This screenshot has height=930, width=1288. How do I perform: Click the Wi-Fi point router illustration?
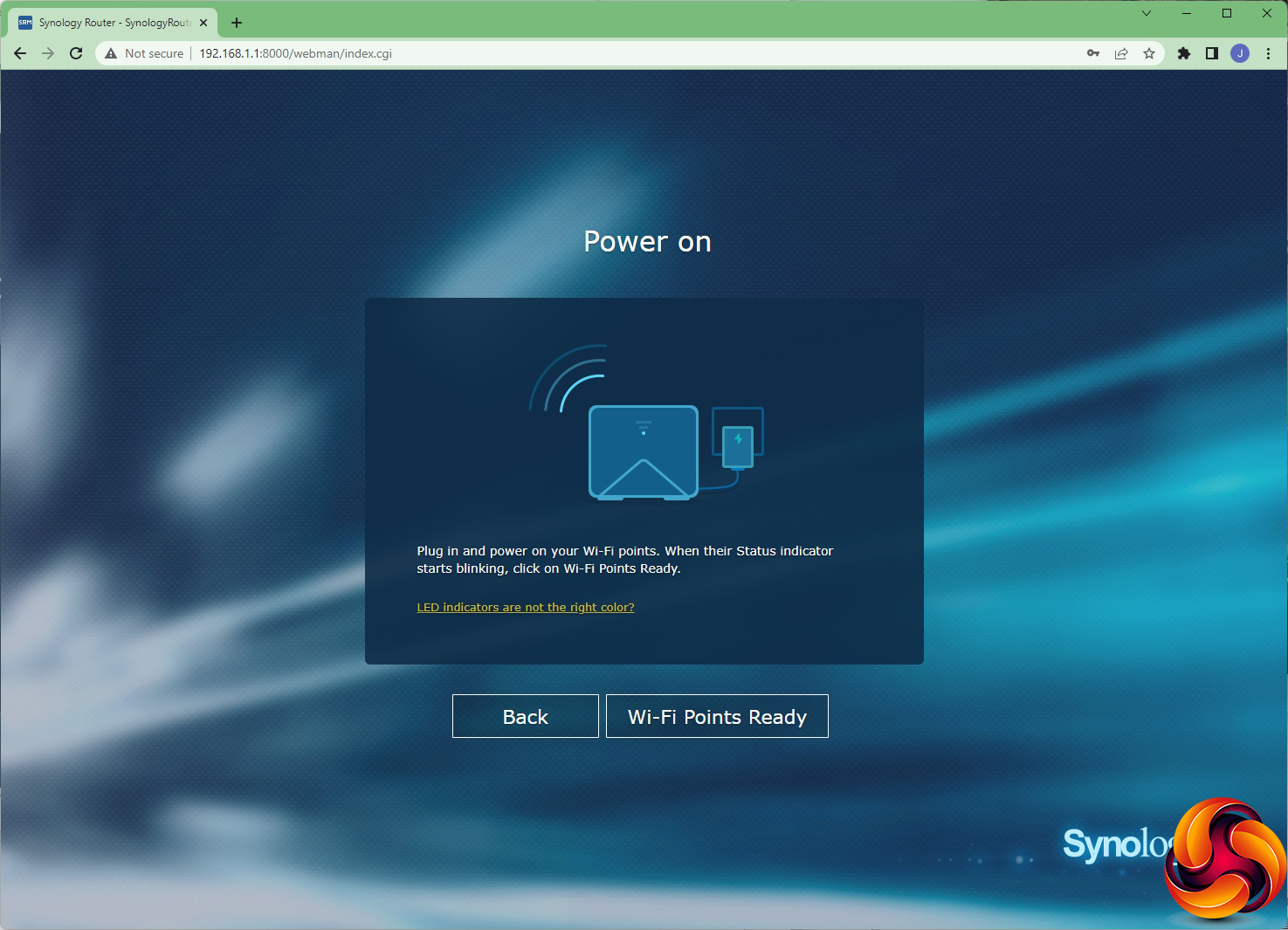click(x=644, y=452)
